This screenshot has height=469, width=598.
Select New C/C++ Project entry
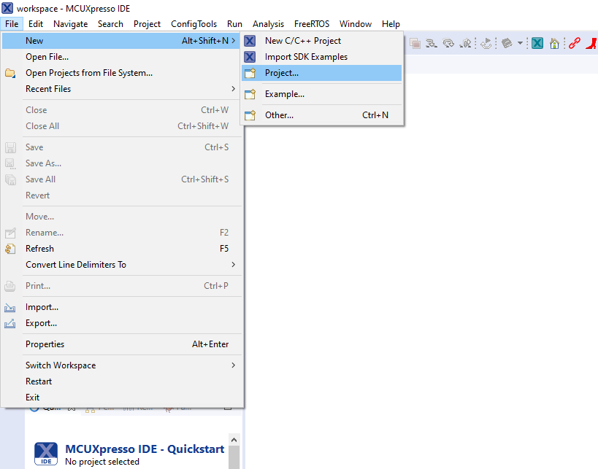coord(302,41)
